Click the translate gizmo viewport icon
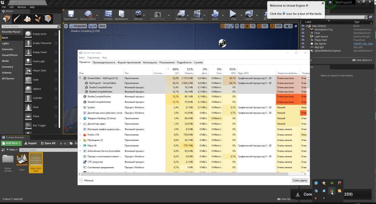Image resolution: width=376 pixels, height=204 pixels. pos(222,26)
